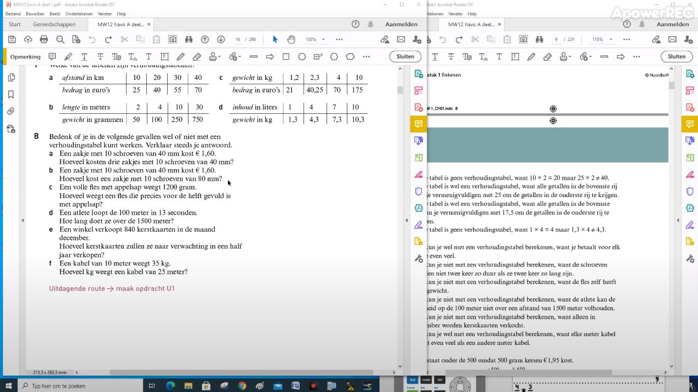Select polygon tool, left window

click(334, 56)
